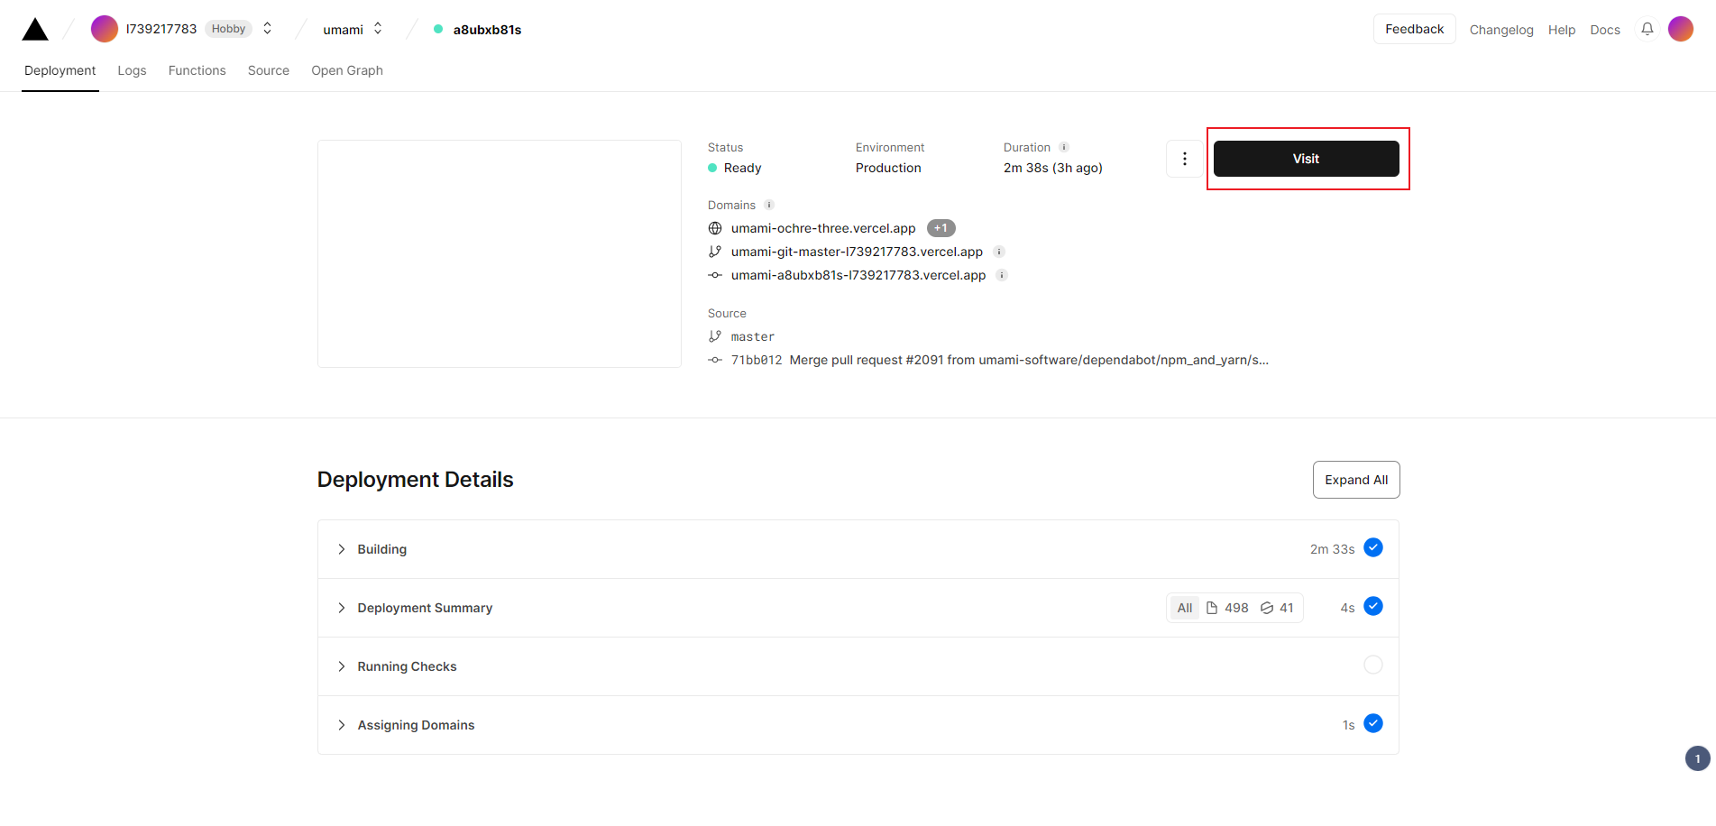Image resolution: width=1716 pixels, height=826 pixels.
Task: Click the Running Checks row label
Action: pos(407,666)
